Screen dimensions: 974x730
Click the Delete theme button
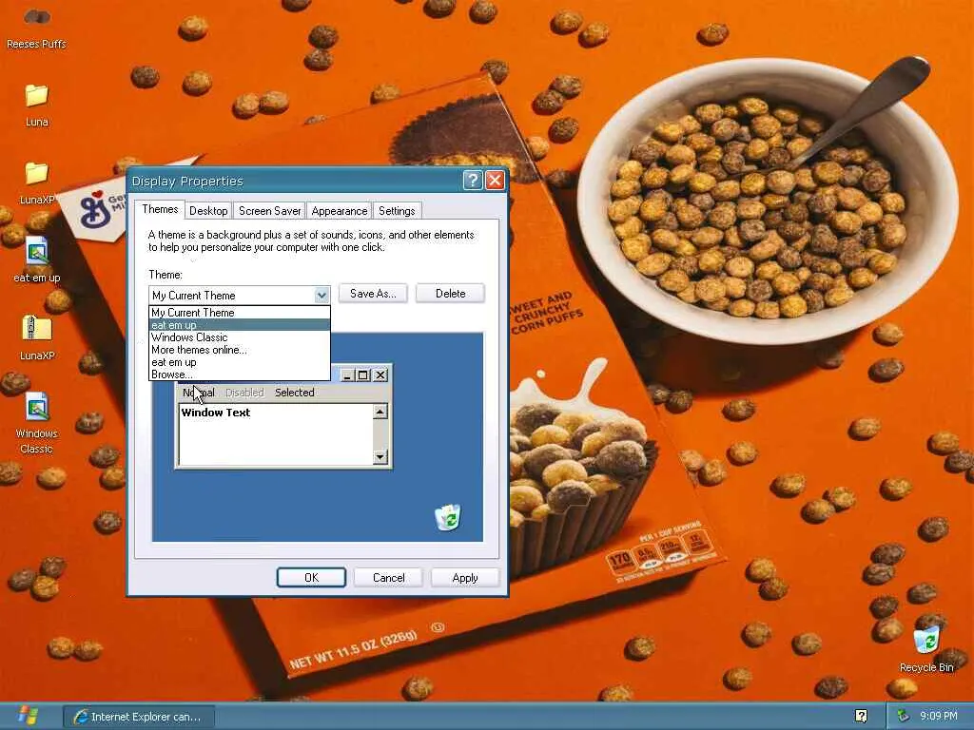pyautogui.click(x=450, y=294)
